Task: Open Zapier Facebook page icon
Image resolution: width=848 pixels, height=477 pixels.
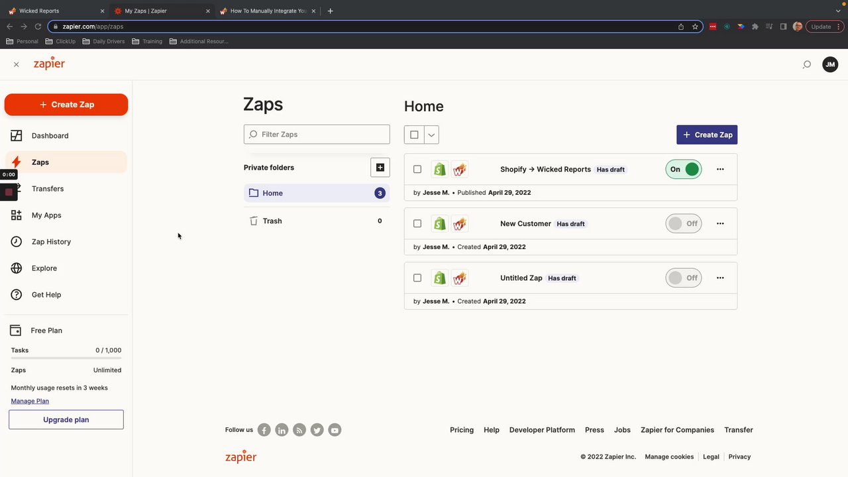Action: 264,430
